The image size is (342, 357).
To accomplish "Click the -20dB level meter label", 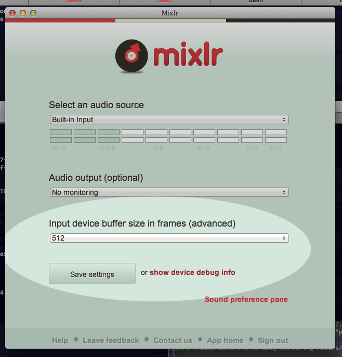I will coord(108,148).
